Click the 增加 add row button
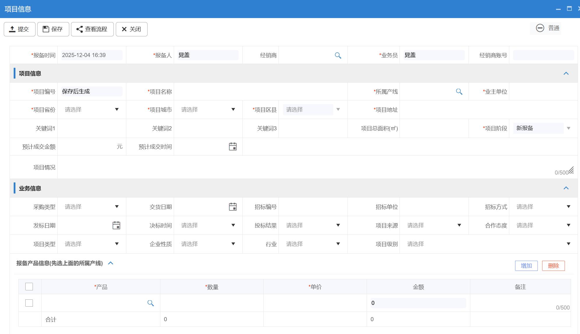 coord(526,266)
